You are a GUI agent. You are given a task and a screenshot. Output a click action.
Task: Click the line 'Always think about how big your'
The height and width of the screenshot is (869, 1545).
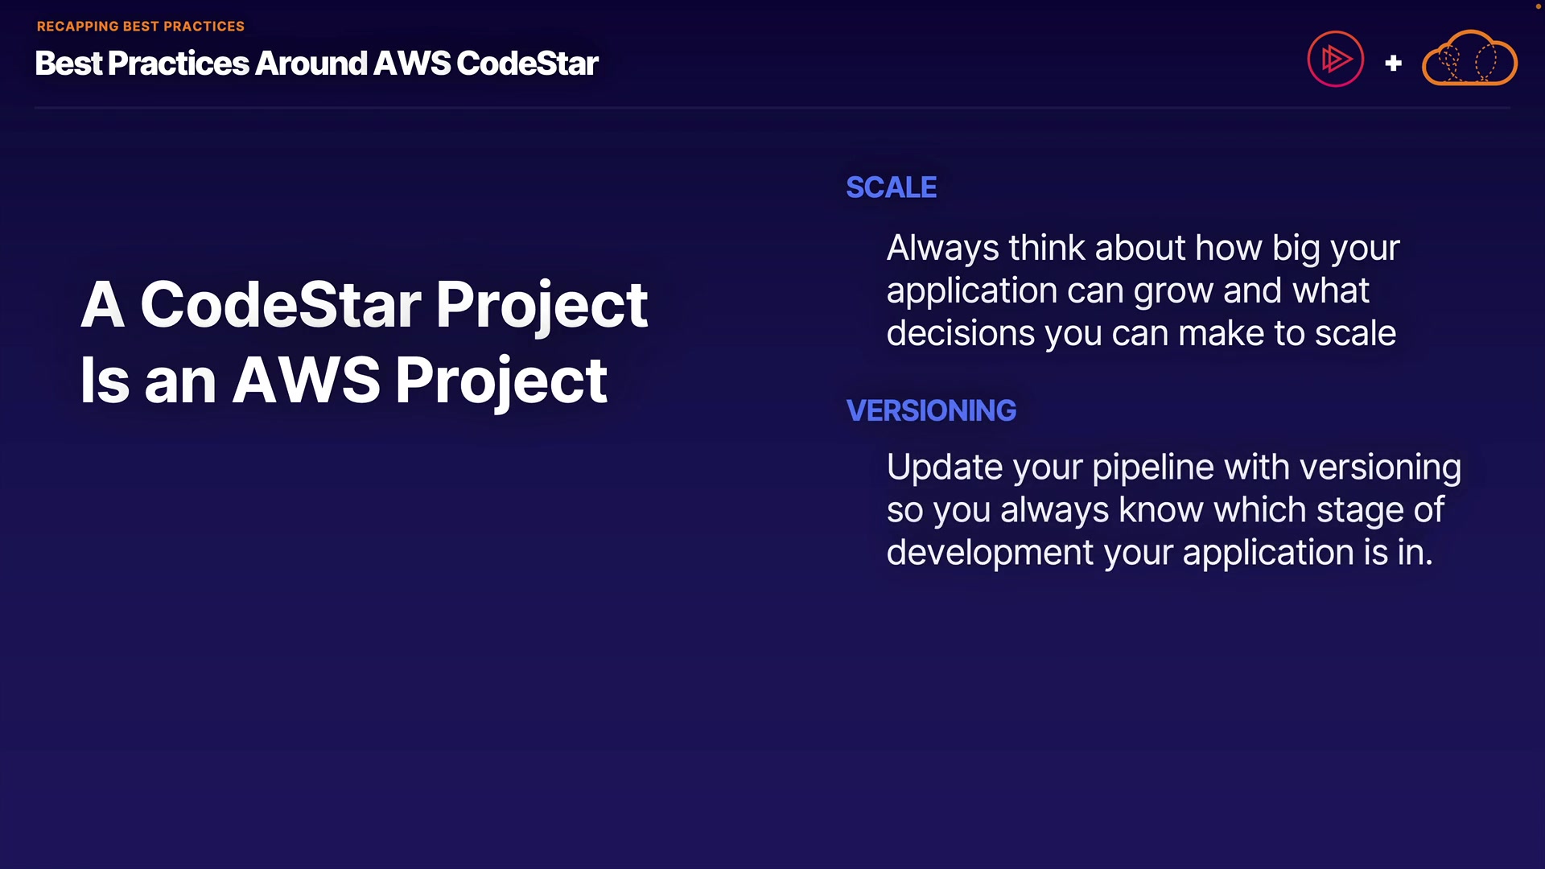click(1143, 248)
